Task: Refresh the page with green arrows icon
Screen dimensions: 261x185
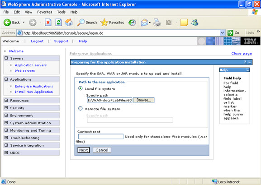Action: (58, 23)
